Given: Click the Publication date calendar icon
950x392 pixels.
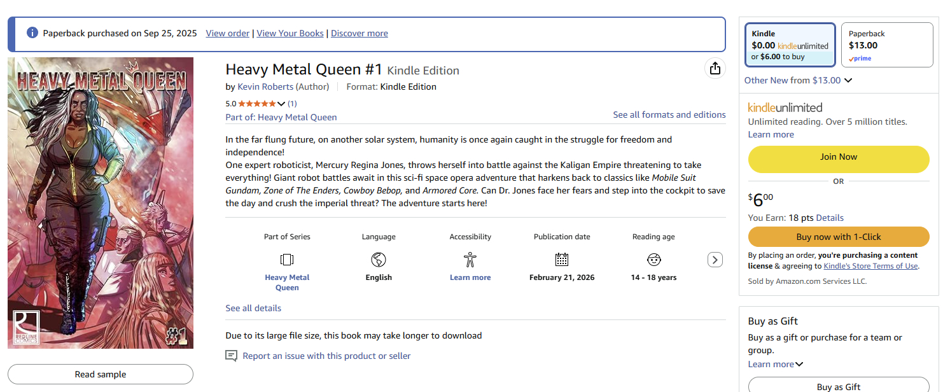Looking at the screenshot, I should pyautogui.click(x=562, y=260).
